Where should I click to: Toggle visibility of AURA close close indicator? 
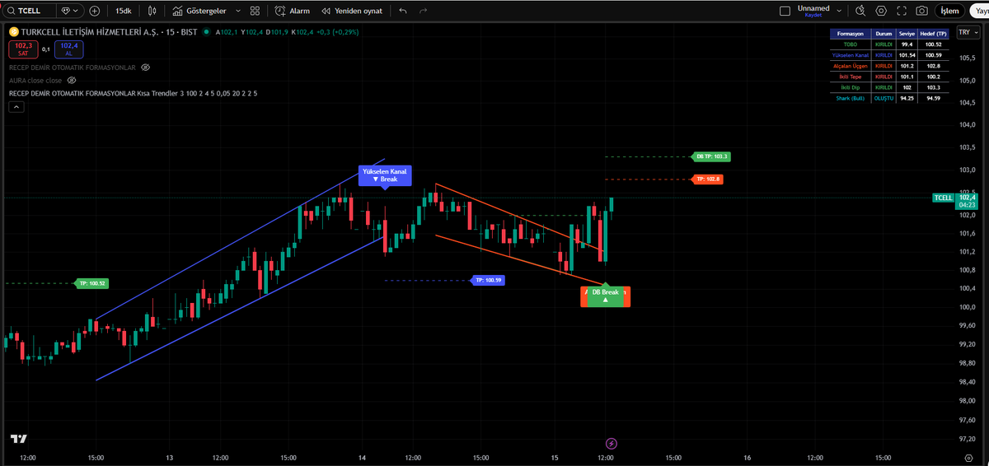coord(72,81)
